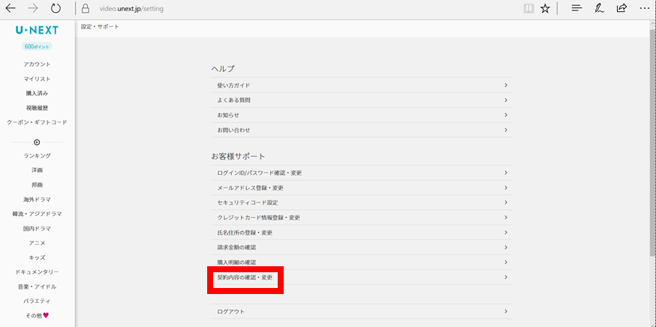Click the U-NEXT logo
The width and height of the screenshot is (656, 327).
coord(37,30)
